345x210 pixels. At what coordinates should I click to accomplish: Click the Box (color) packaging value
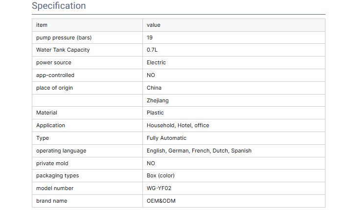coord(161,176)
